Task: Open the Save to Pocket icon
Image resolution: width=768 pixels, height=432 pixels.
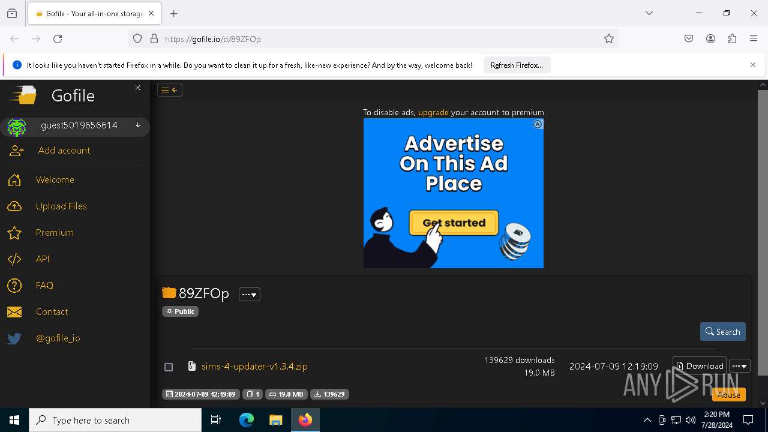Action: pyautogui.click(x=689, y=39)
